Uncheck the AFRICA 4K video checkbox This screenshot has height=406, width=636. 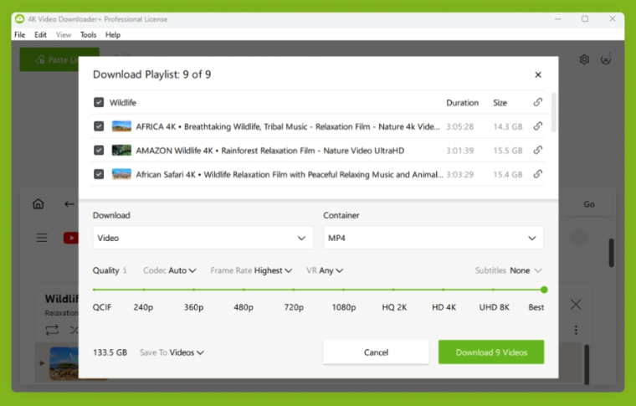coord(99,126)
